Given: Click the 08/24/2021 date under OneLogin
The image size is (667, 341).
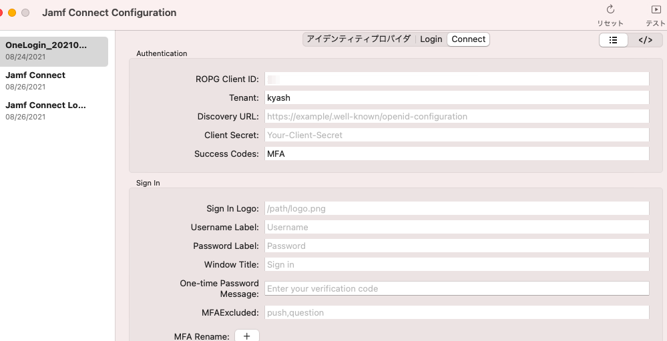Looking at the screenshot, I should (25, 57).
